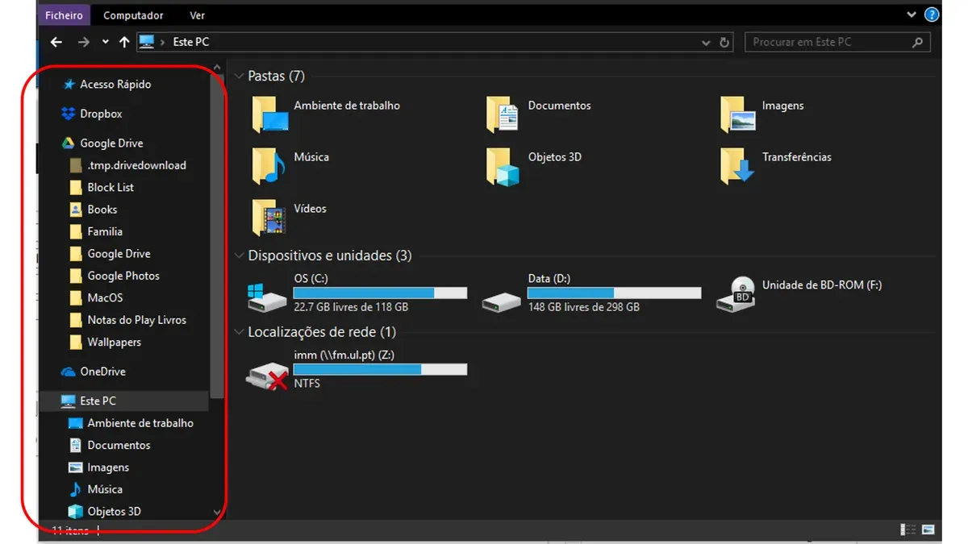Switch to details view layout icon
Viewport: 968px width, 544px height.
[x=908, y=529]
